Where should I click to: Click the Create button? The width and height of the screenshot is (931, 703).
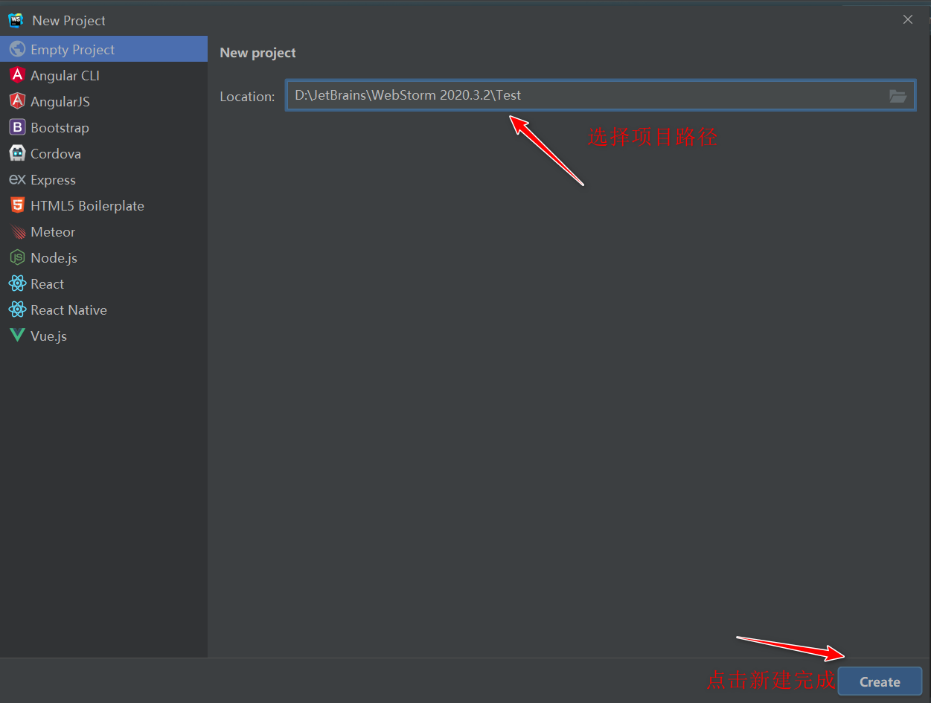pyautogui.click(x=880, y=681)
